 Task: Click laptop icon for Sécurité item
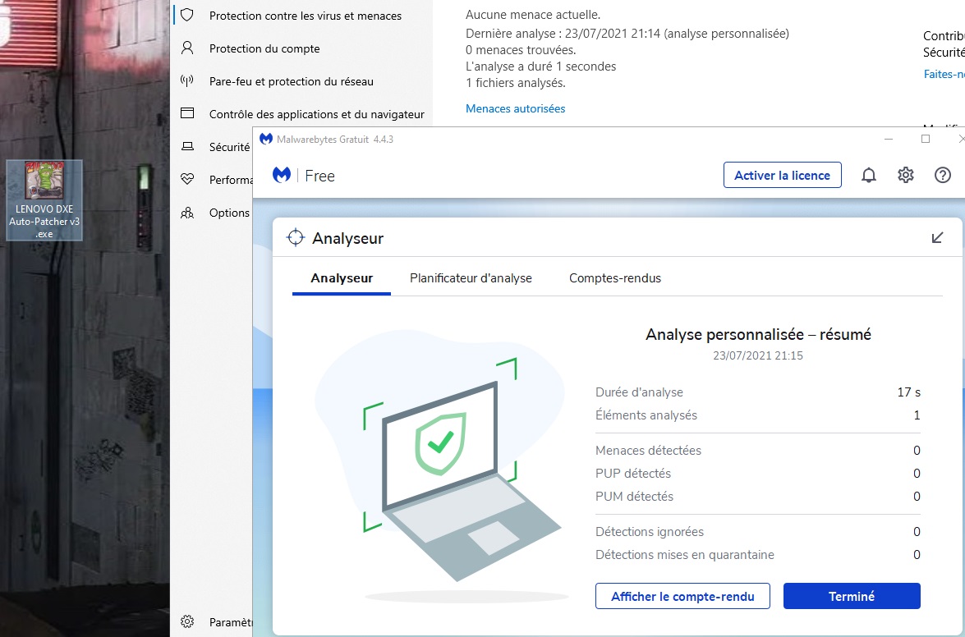point(187,146)
